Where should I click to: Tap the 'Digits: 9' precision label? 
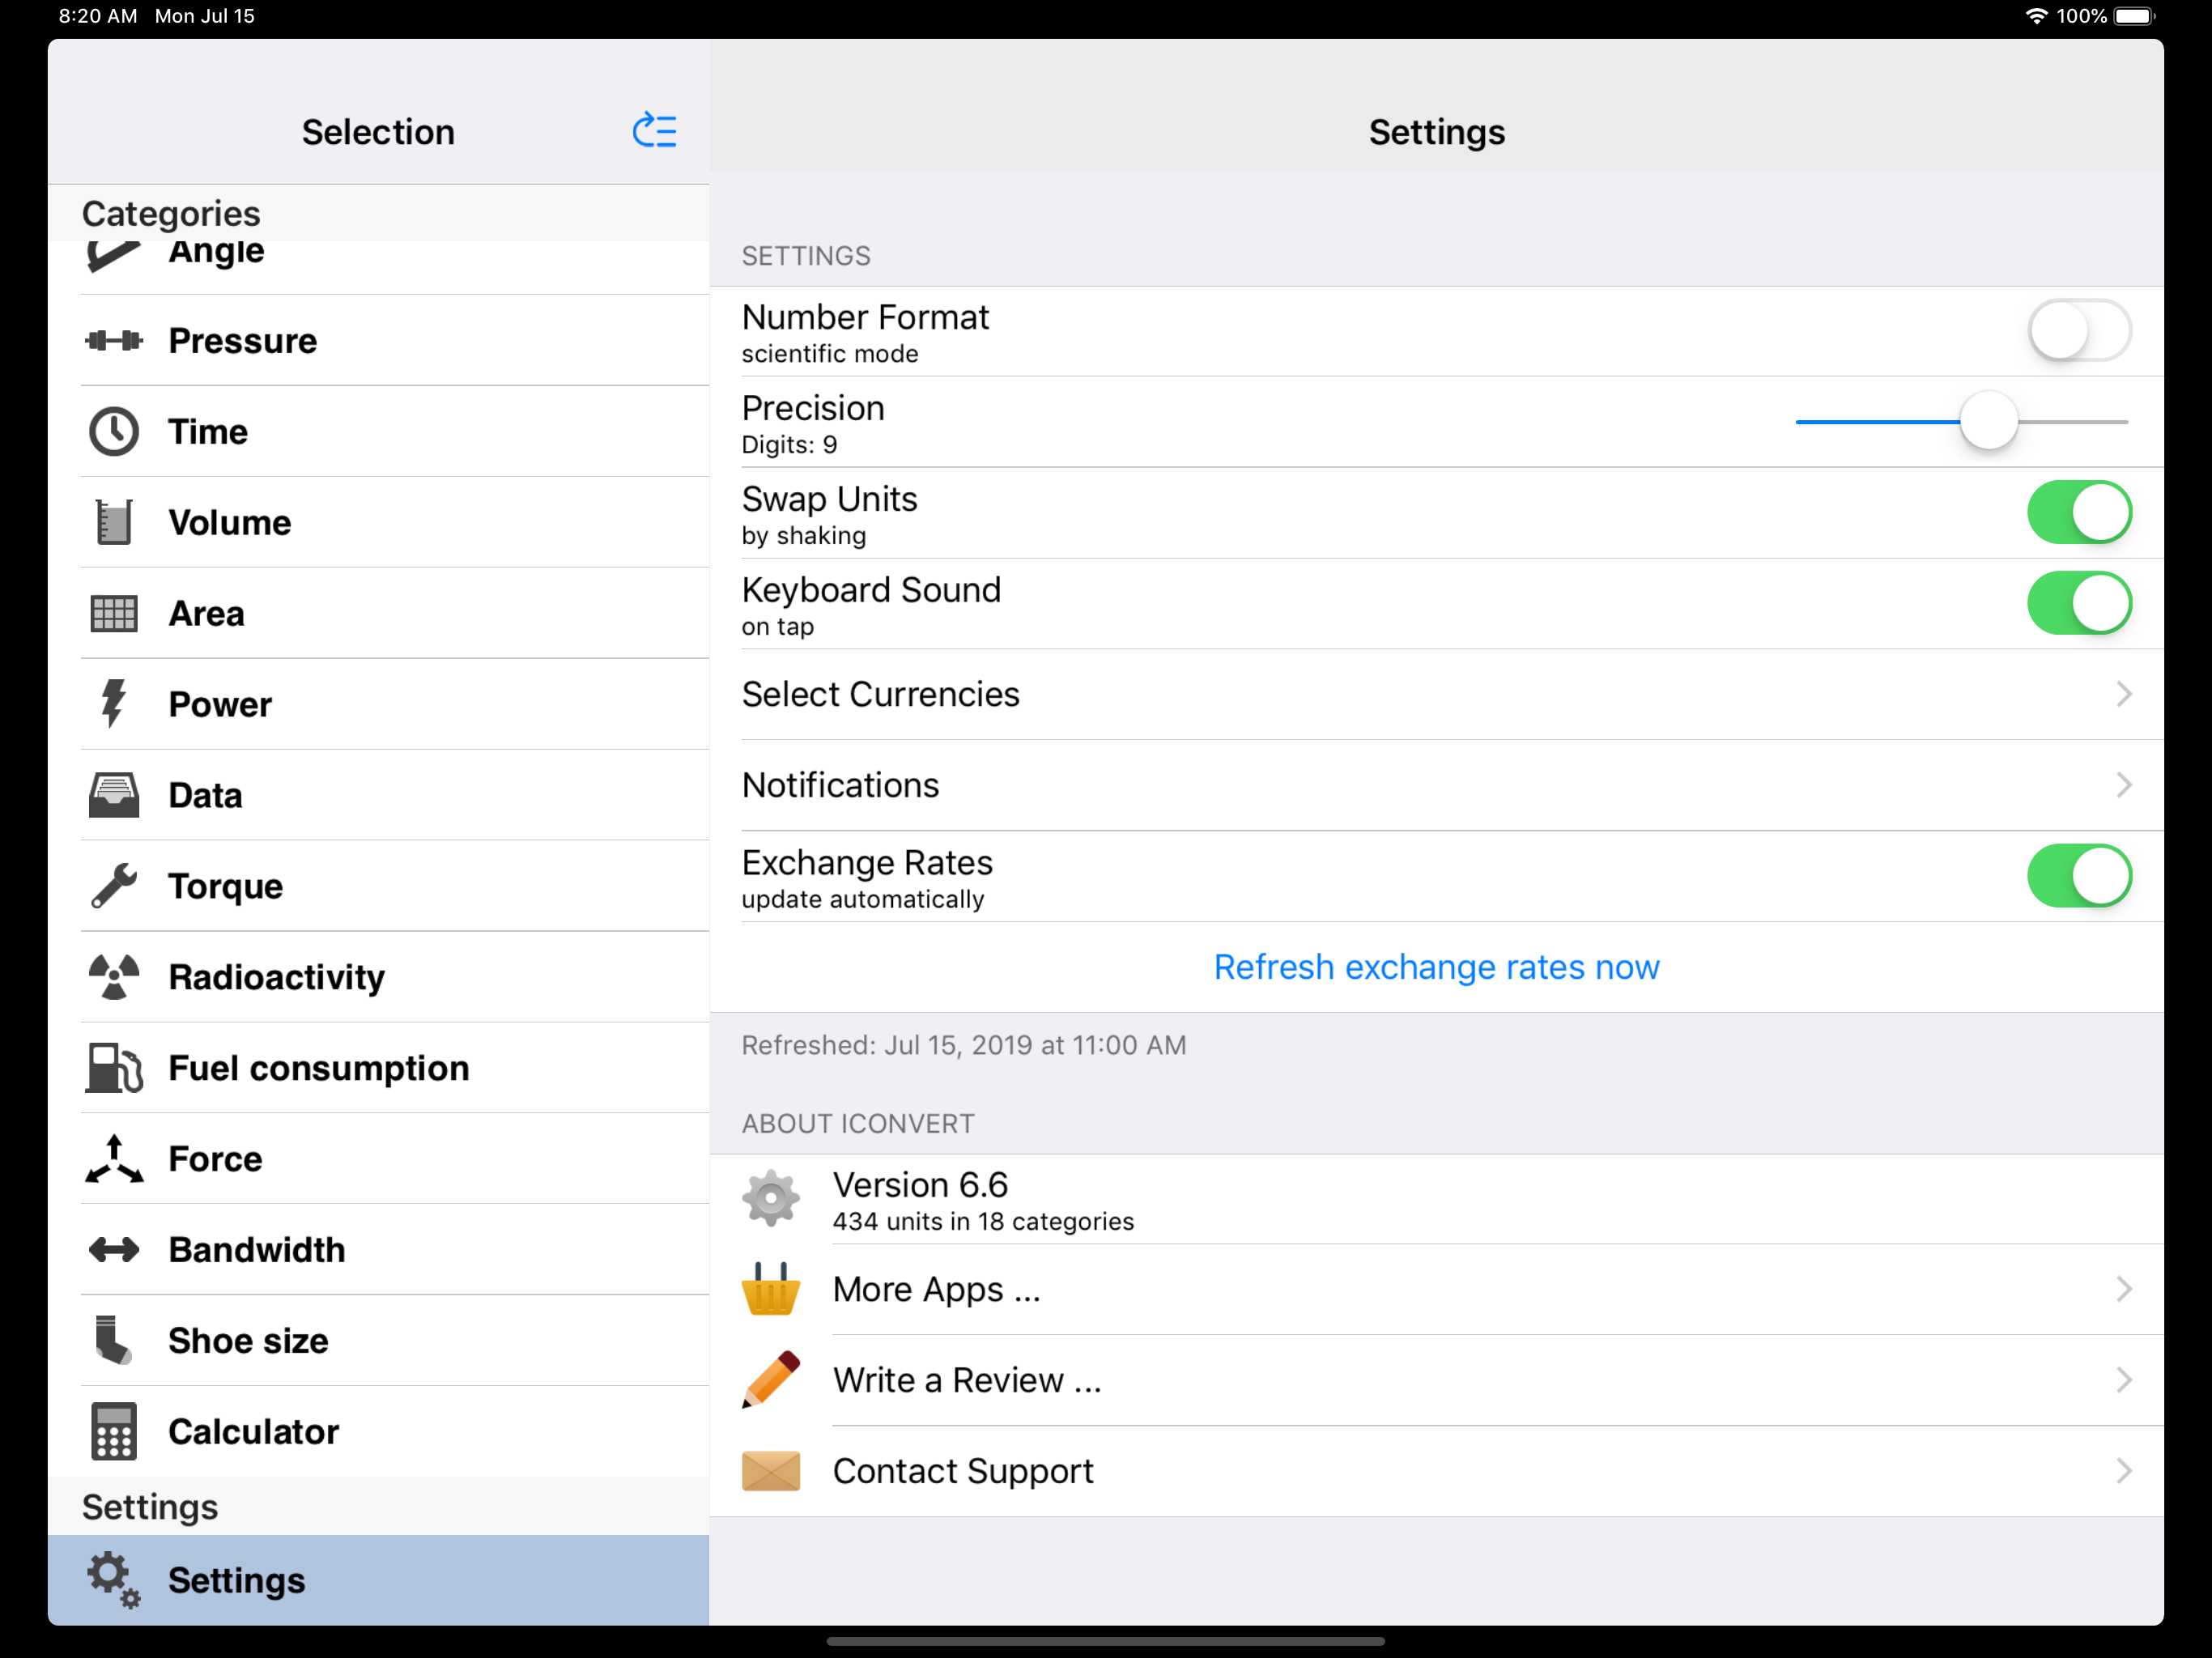[789, 445]
